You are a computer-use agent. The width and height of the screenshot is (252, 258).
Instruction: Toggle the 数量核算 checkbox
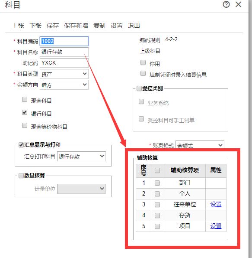pyautogui.click(x=21, y=176)
